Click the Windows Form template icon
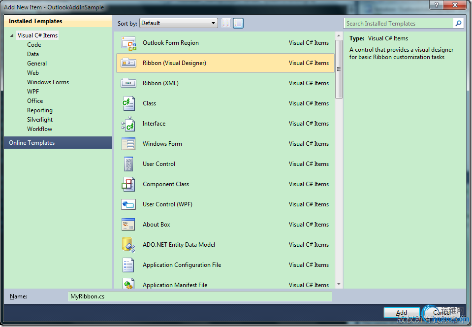 click(x=128, y=144)
